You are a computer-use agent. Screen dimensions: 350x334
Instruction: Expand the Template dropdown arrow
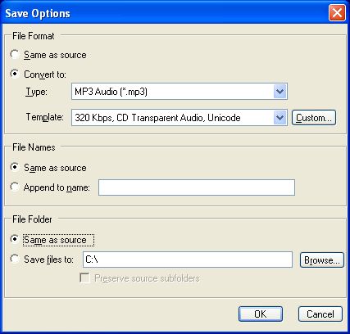[280, 118]
